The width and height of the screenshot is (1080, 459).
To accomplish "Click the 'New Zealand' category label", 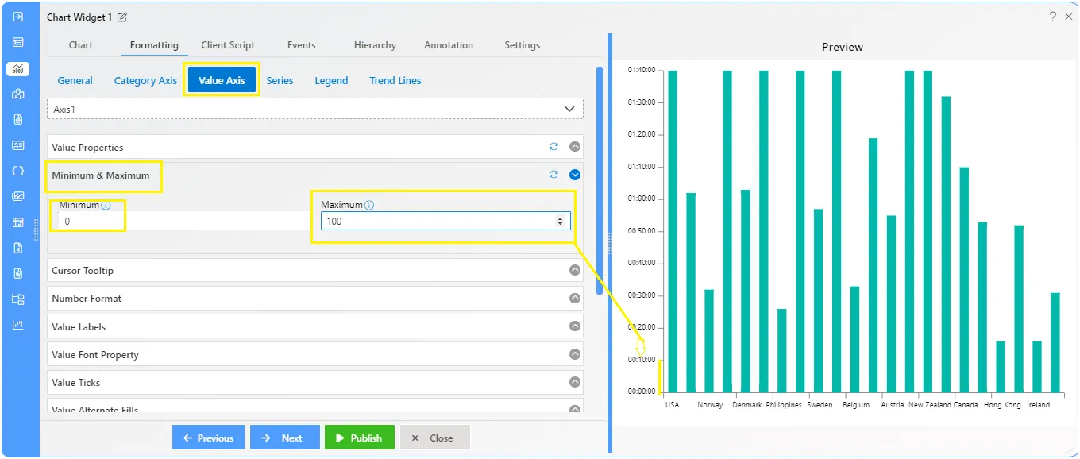I will pyautogui.click(x=930, y=404).
